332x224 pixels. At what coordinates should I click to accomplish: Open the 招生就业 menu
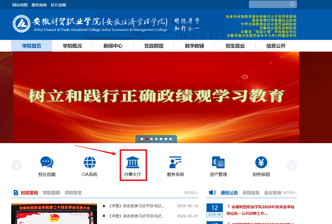[235, 46]
